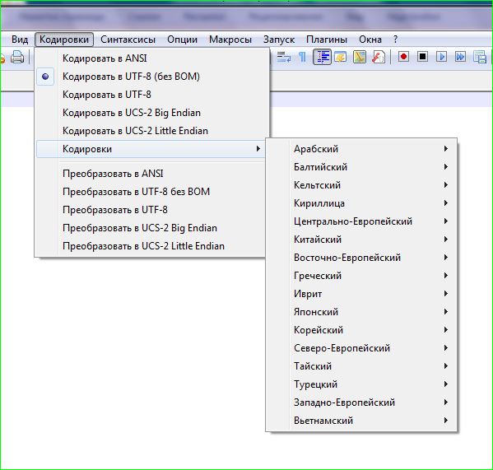The height and width of the screenshot is (470, 493).
Task: Run macro multiple times icon
Action: point(460,57)
